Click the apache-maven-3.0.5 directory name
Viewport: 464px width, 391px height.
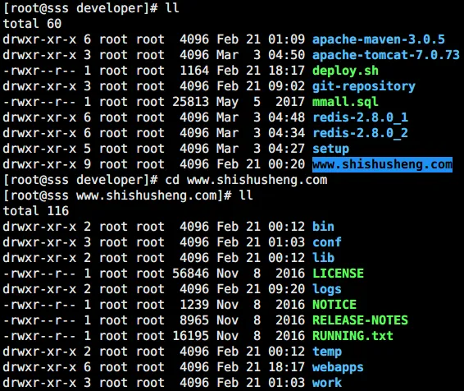(x=379, y=39)
